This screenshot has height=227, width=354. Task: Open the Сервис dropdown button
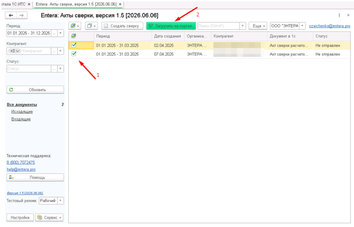[49, 218]
